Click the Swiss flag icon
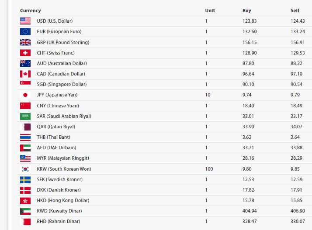The image size is (312, 230). 25,53
